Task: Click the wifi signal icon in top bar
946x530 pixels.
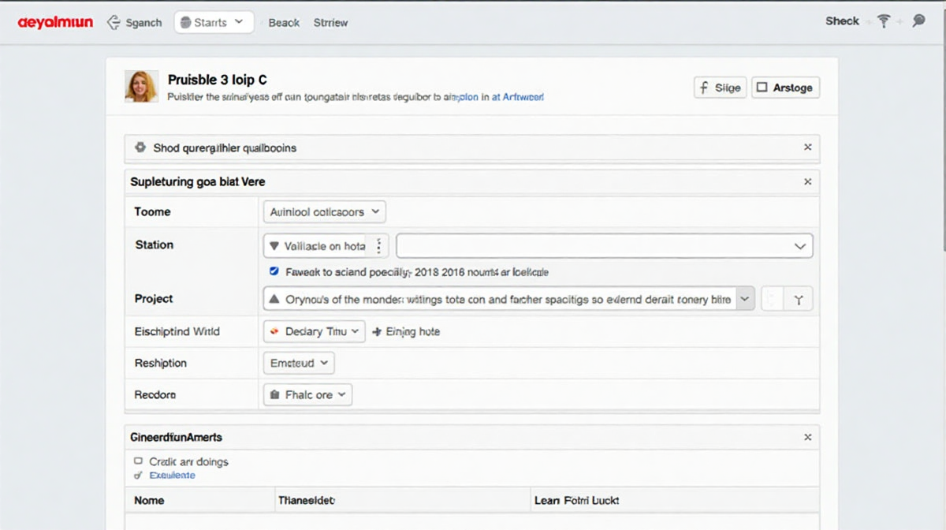Action: pos(884,22)
